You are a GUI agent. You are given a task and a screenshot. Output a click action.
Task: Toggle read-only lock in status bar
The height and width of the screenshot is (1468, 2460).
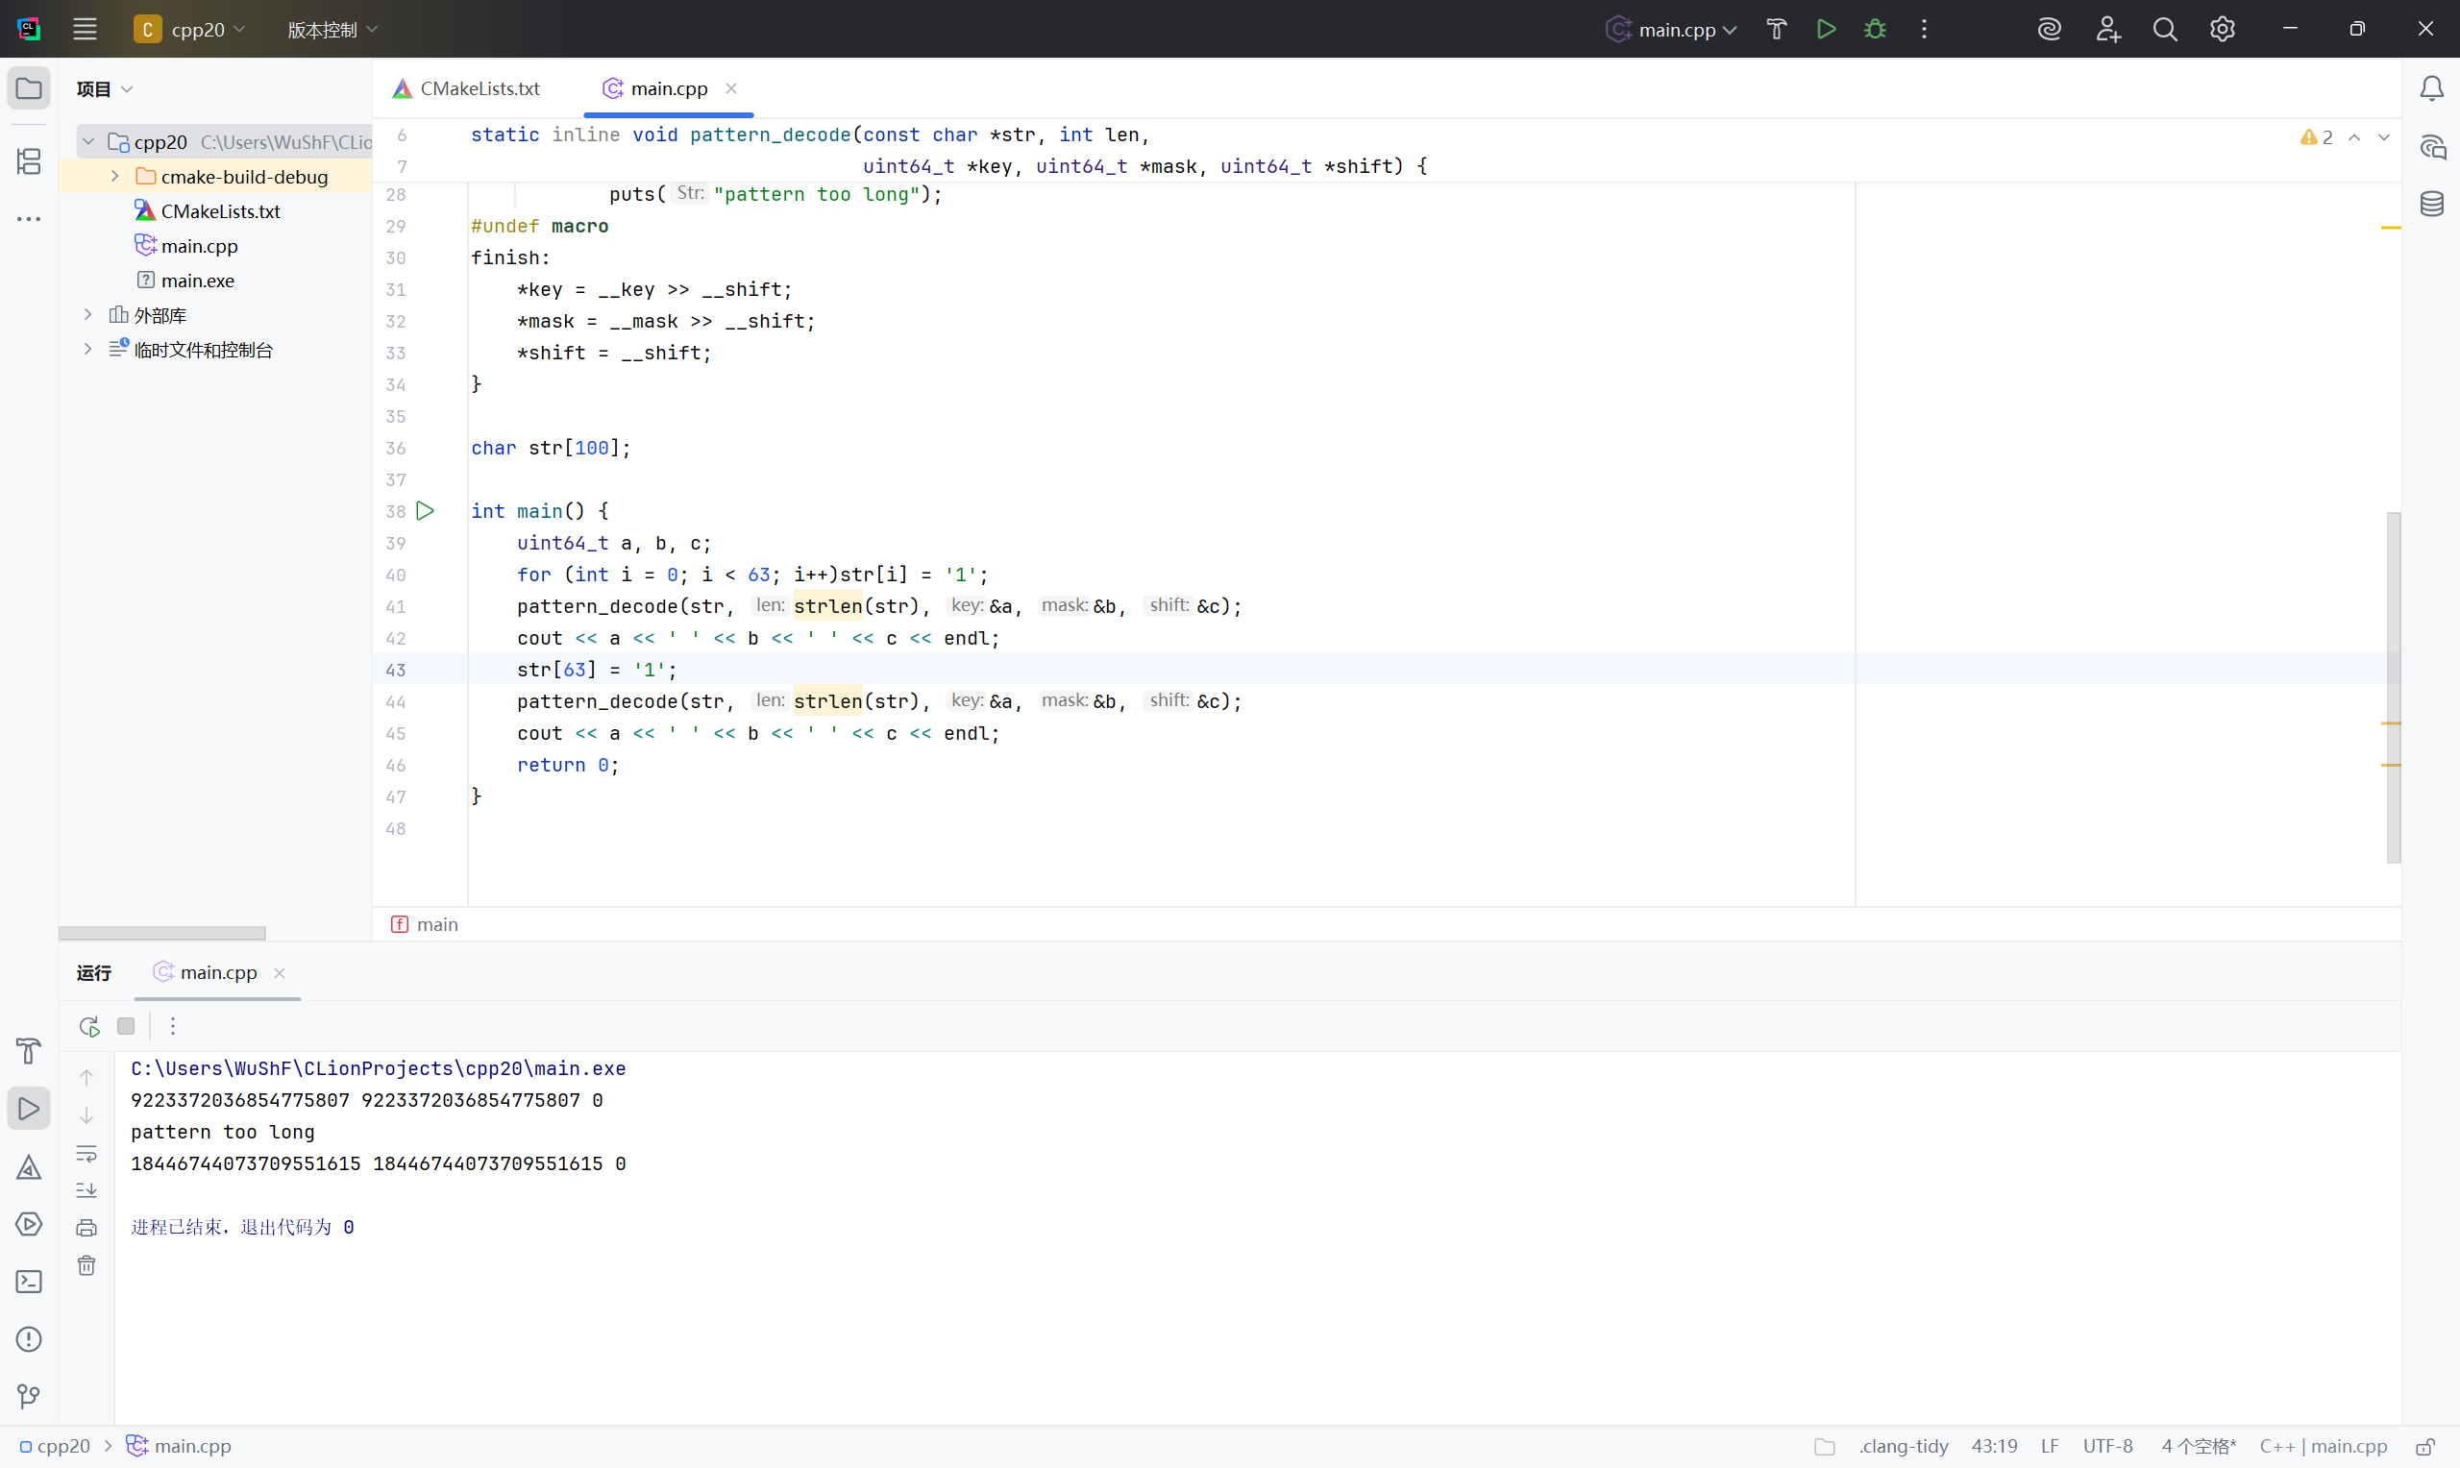(x=2424, y=1446)
